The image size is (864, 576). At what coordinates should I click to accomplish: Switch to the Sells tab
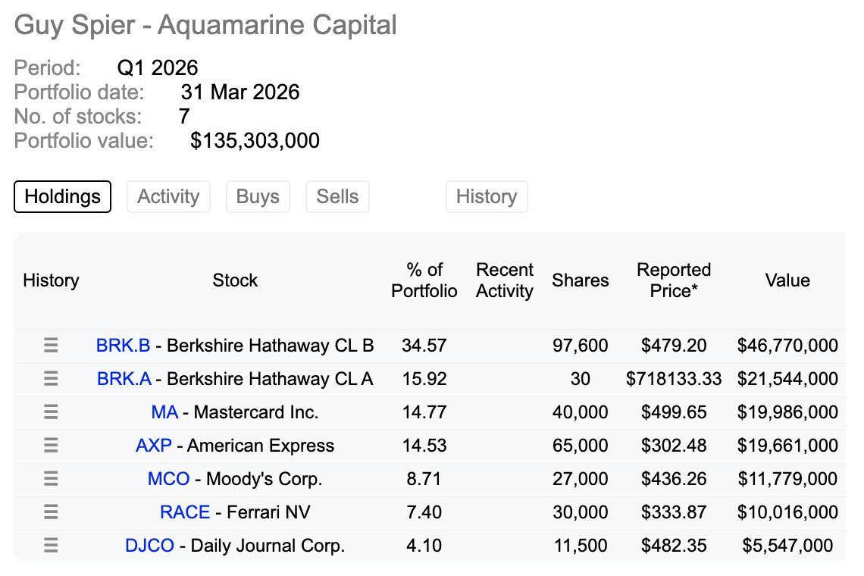pos(337,196)
